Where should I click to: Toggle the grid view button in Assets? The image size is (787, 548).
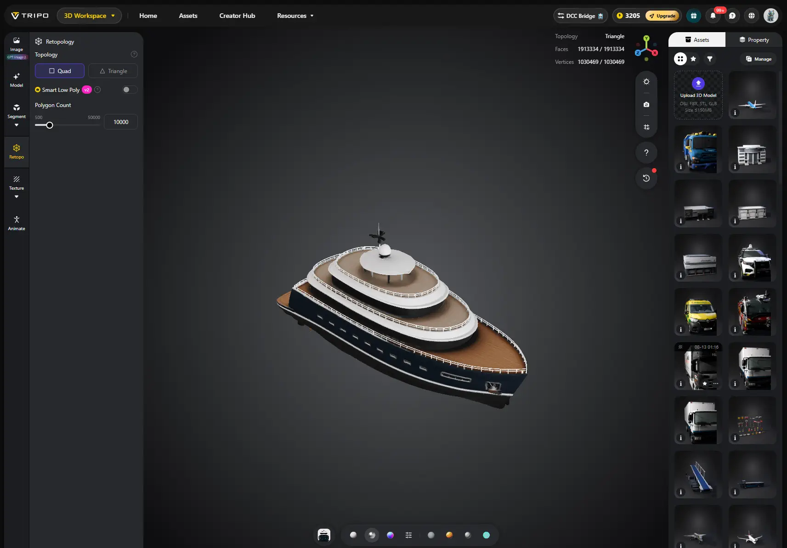(680, 59)
